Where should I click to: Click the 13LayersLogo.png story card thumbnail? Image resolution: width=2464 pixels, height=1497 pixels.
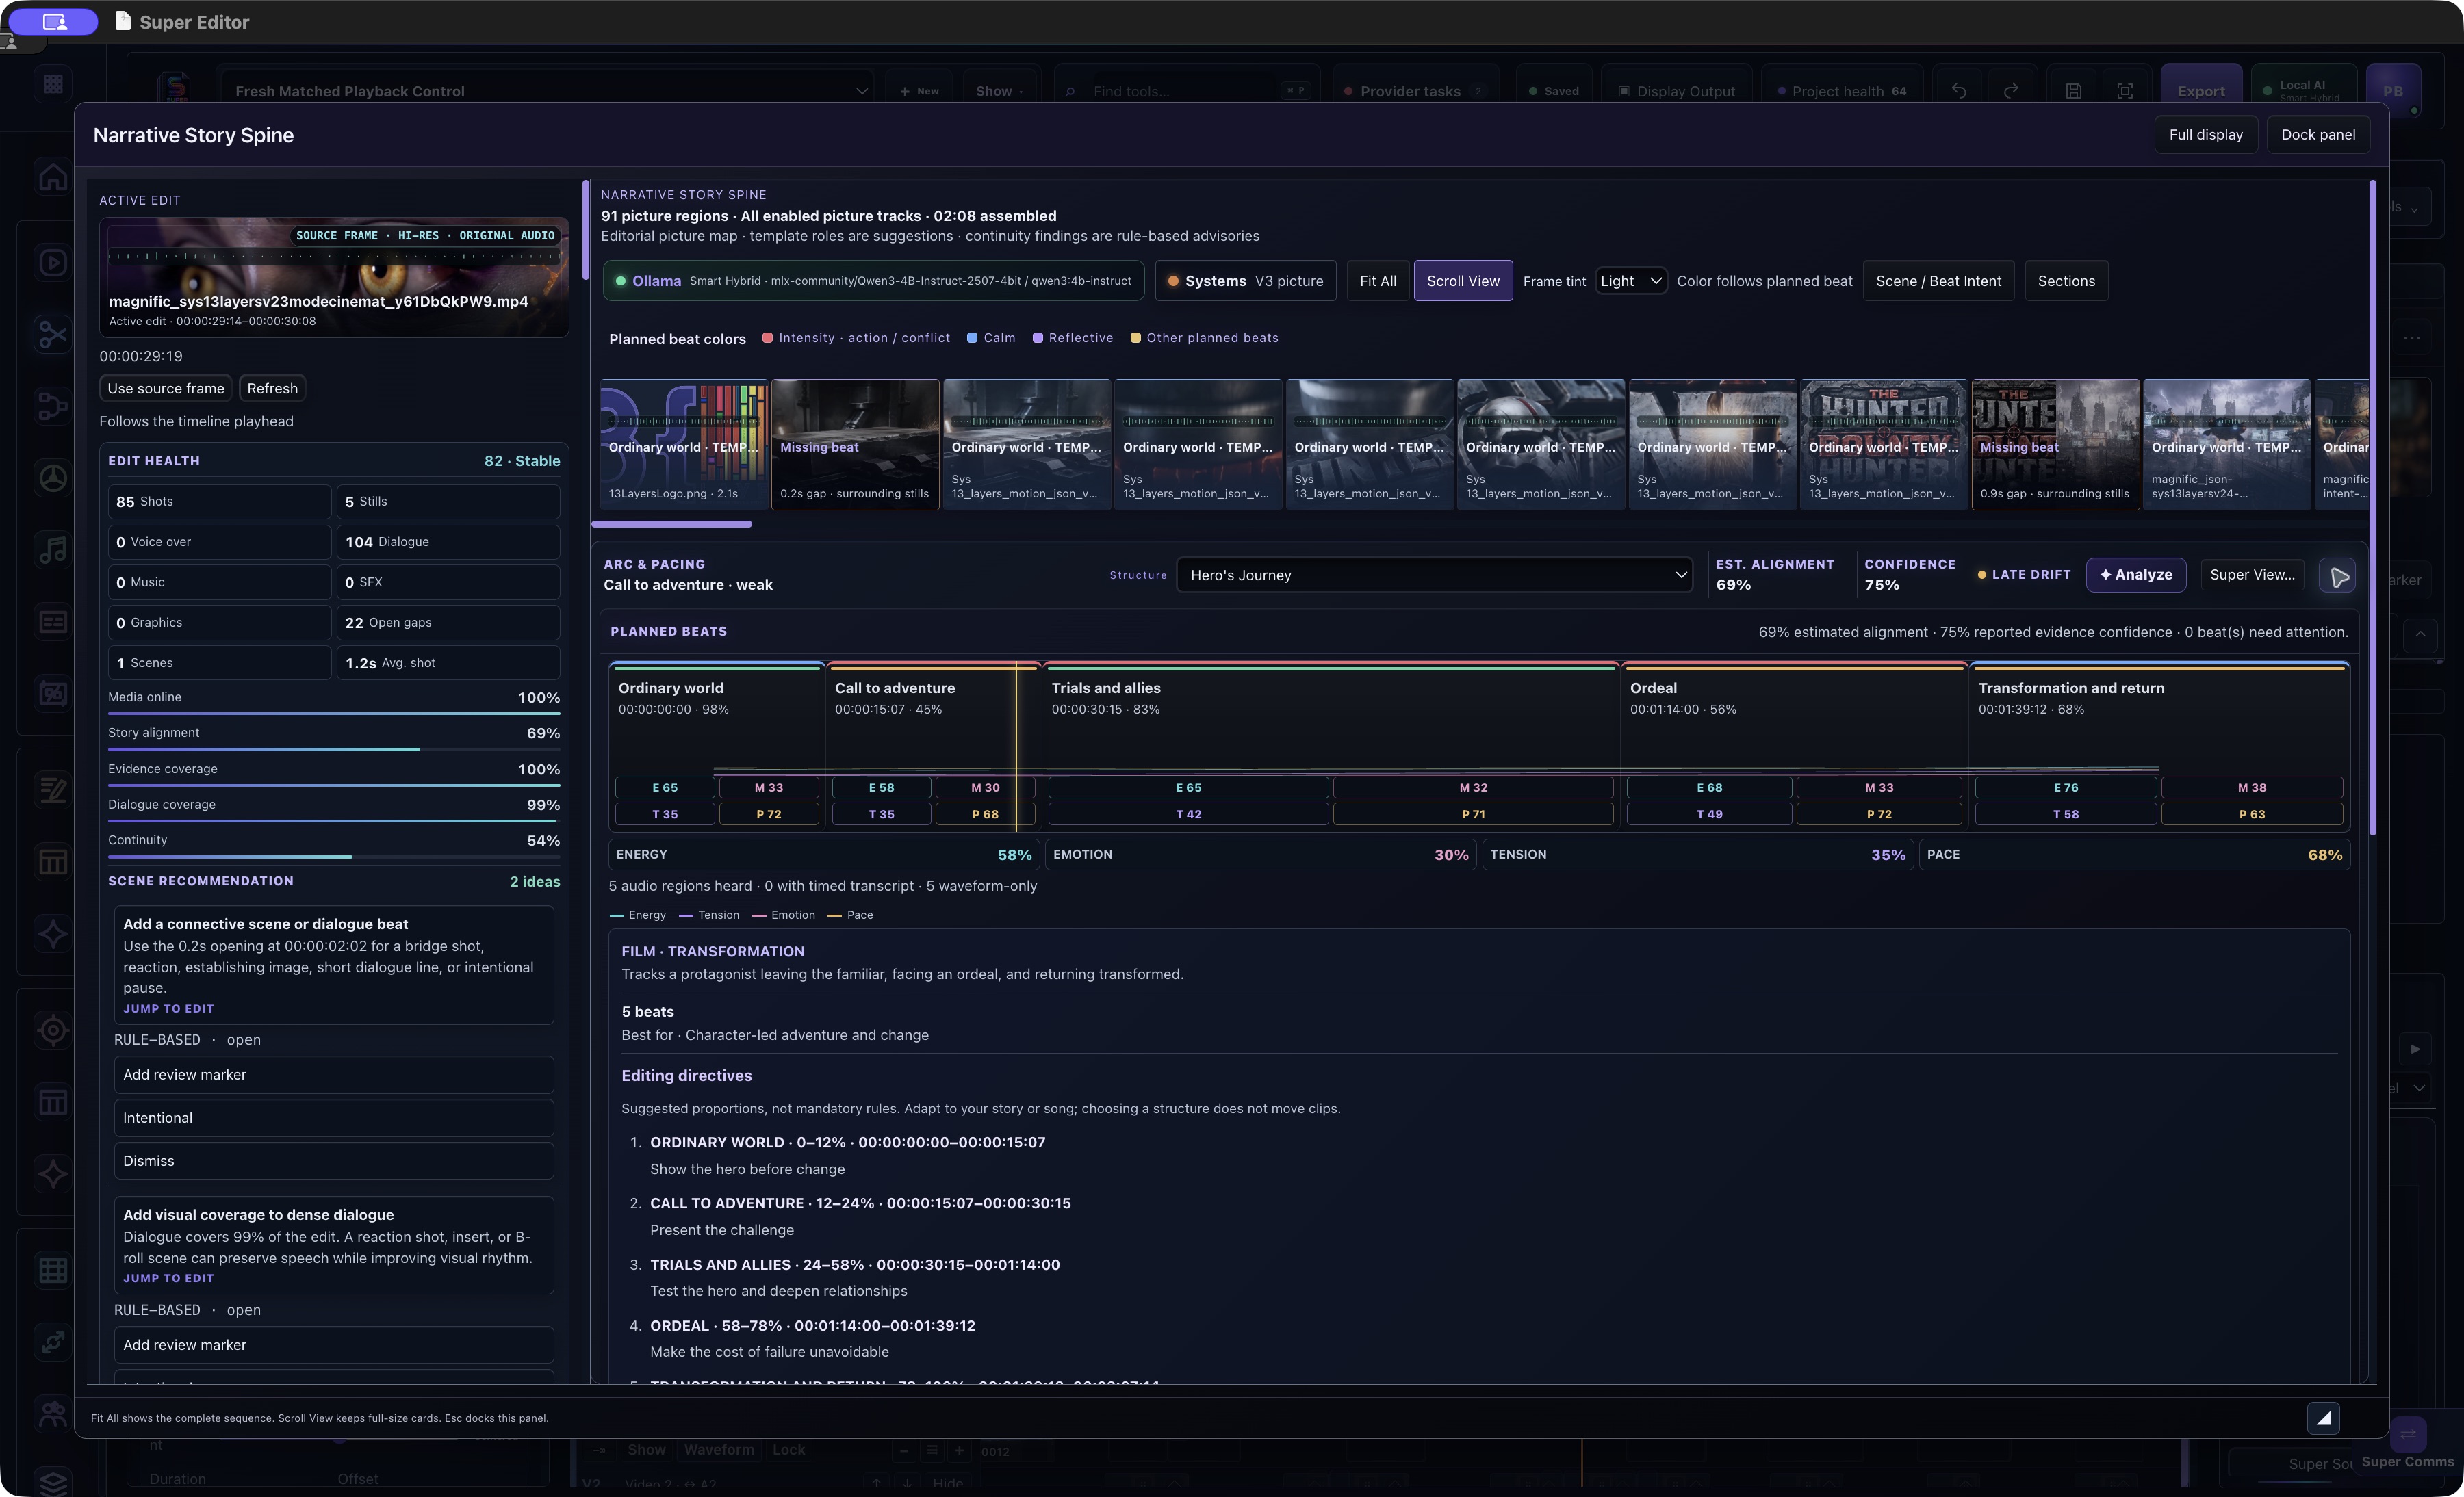click(x=684, y=445)
